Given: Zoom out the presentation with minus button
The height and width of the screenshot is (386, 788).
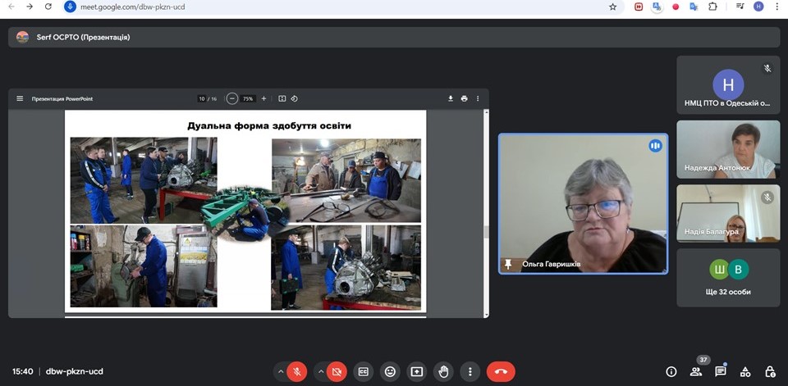Looking at the screenshot, I should (232, 98).
